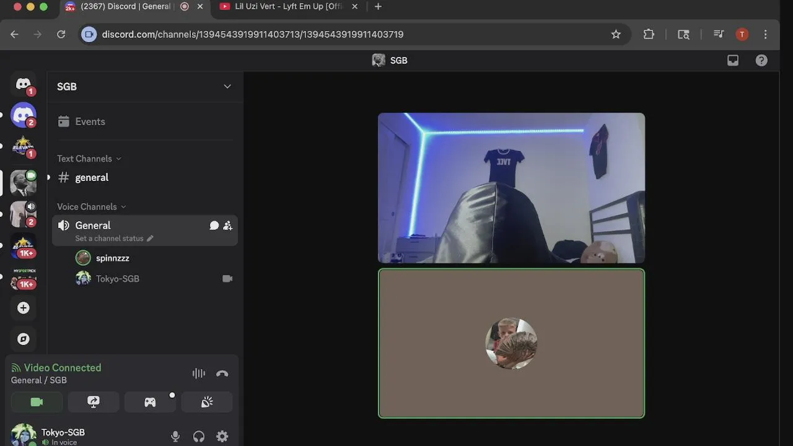Click the camera site permission icon

point(89,35)
